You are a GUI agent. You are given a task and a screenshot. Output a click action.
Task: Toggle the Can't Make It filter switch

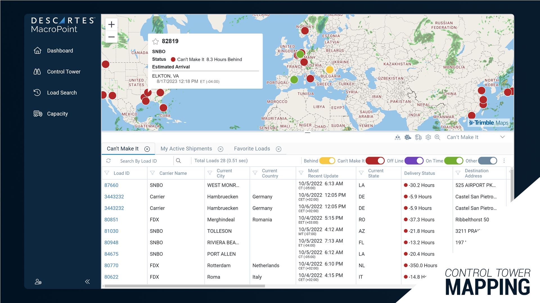click(375, 161)
